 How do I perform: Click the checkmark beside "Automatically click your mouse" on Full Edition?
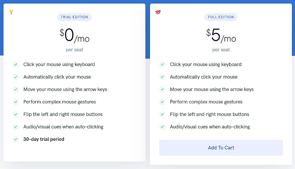tap(162, 77)
